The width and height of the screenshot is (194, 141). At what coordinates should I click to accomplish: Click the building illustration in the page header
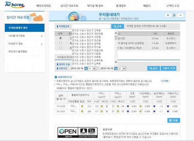(74, 17)
